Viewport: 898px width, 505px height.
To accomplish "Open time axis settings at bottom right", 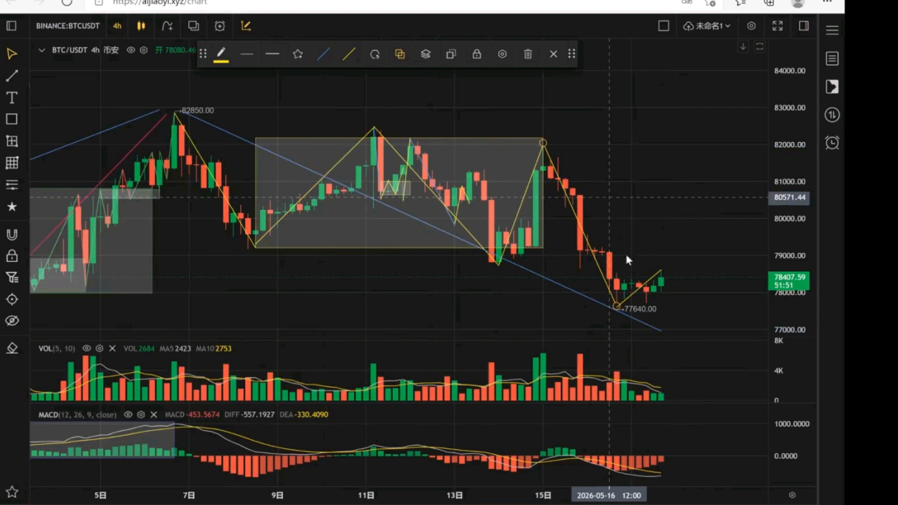I will (792, 495).
